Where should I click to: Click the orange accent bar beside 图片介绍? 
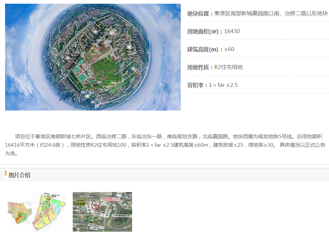(x=6, y=174)
